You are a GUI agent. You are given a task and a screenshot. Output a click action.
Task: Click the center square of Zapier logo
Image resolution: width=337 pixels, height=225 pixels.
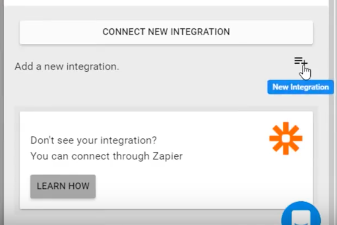[x=286, y=139]
